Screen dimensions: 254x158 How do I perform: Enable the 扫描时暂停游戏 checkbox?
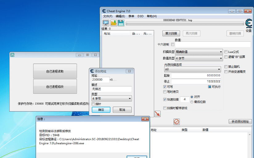(x=165, y=108)
